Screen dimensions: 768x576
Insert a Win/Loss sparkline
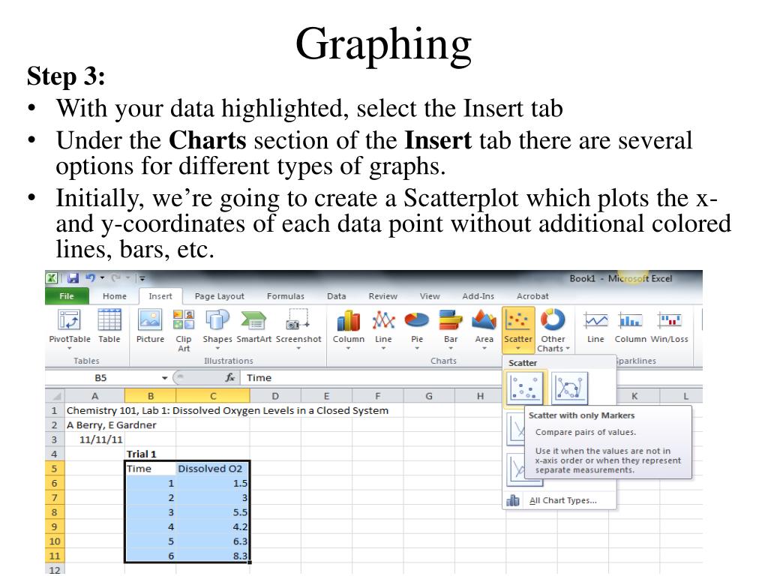669,327
